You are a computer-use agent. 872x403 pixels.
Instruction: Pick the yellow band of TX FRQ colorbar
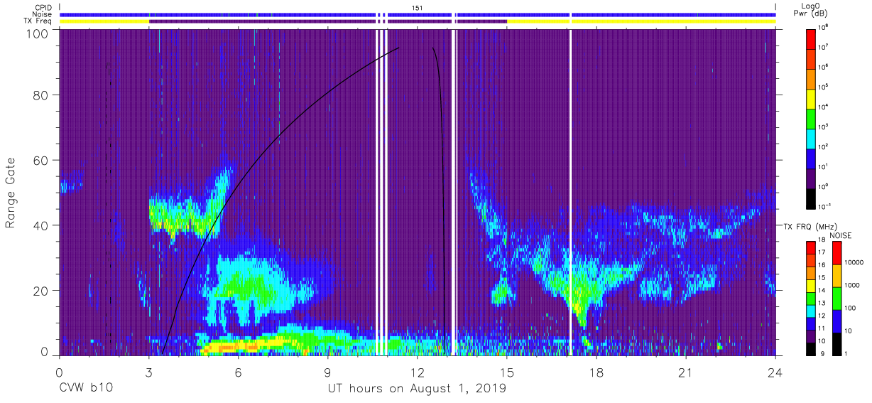[810, 286]
